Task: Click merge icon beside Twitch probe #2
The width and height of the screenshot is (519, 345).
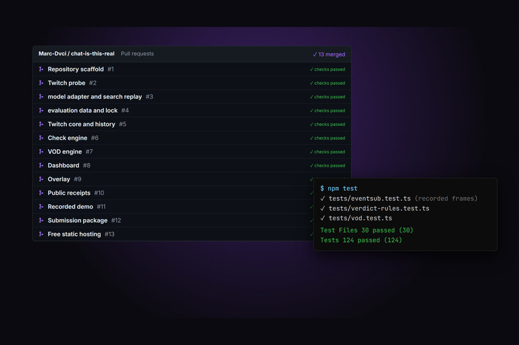Action: tap(41, 83)
